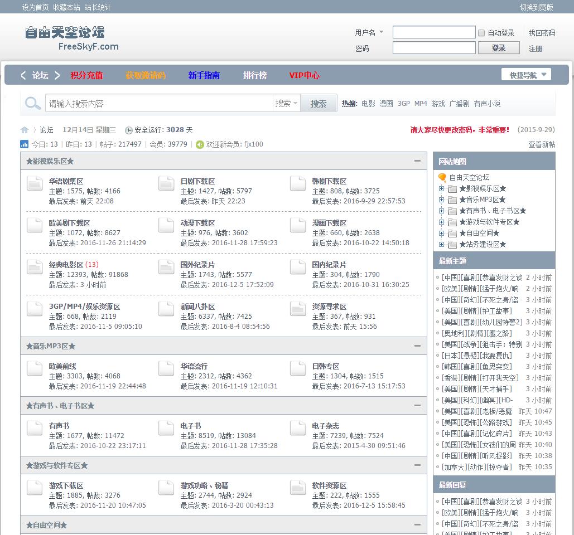Viewport: 574px width, 535px height.
Task: Open the 积分充值 nav item
Action: pyautogui.click(x=87, y=75)
